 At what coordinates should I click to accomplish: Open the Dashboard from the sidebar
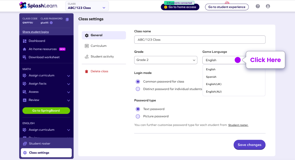click(x=36, y=41)
